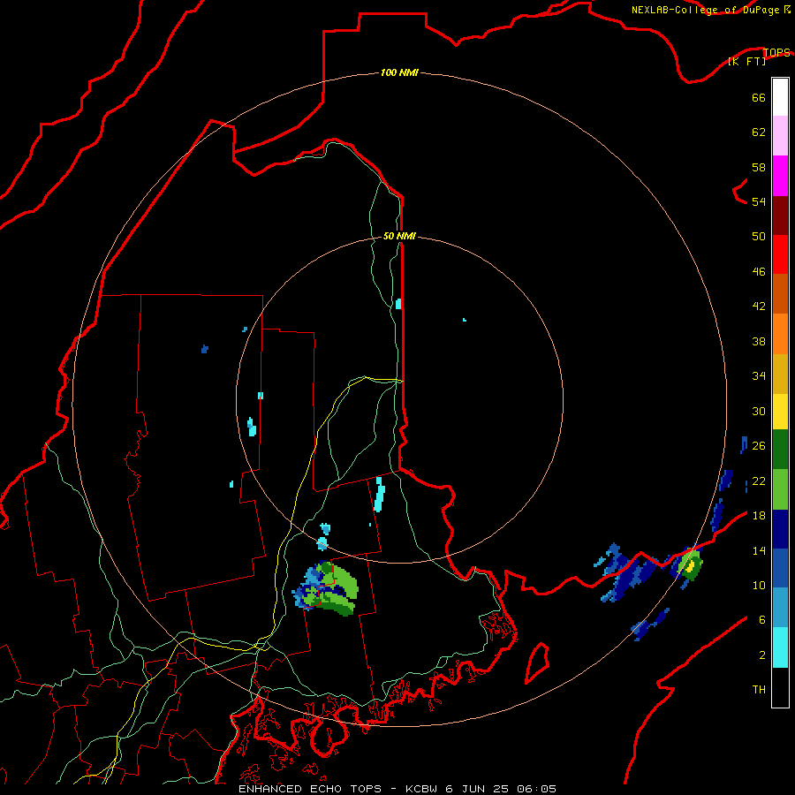Click the light pink legend swatch
The height and width of the screenshot is (795, 795).
(x=780, y=135)
